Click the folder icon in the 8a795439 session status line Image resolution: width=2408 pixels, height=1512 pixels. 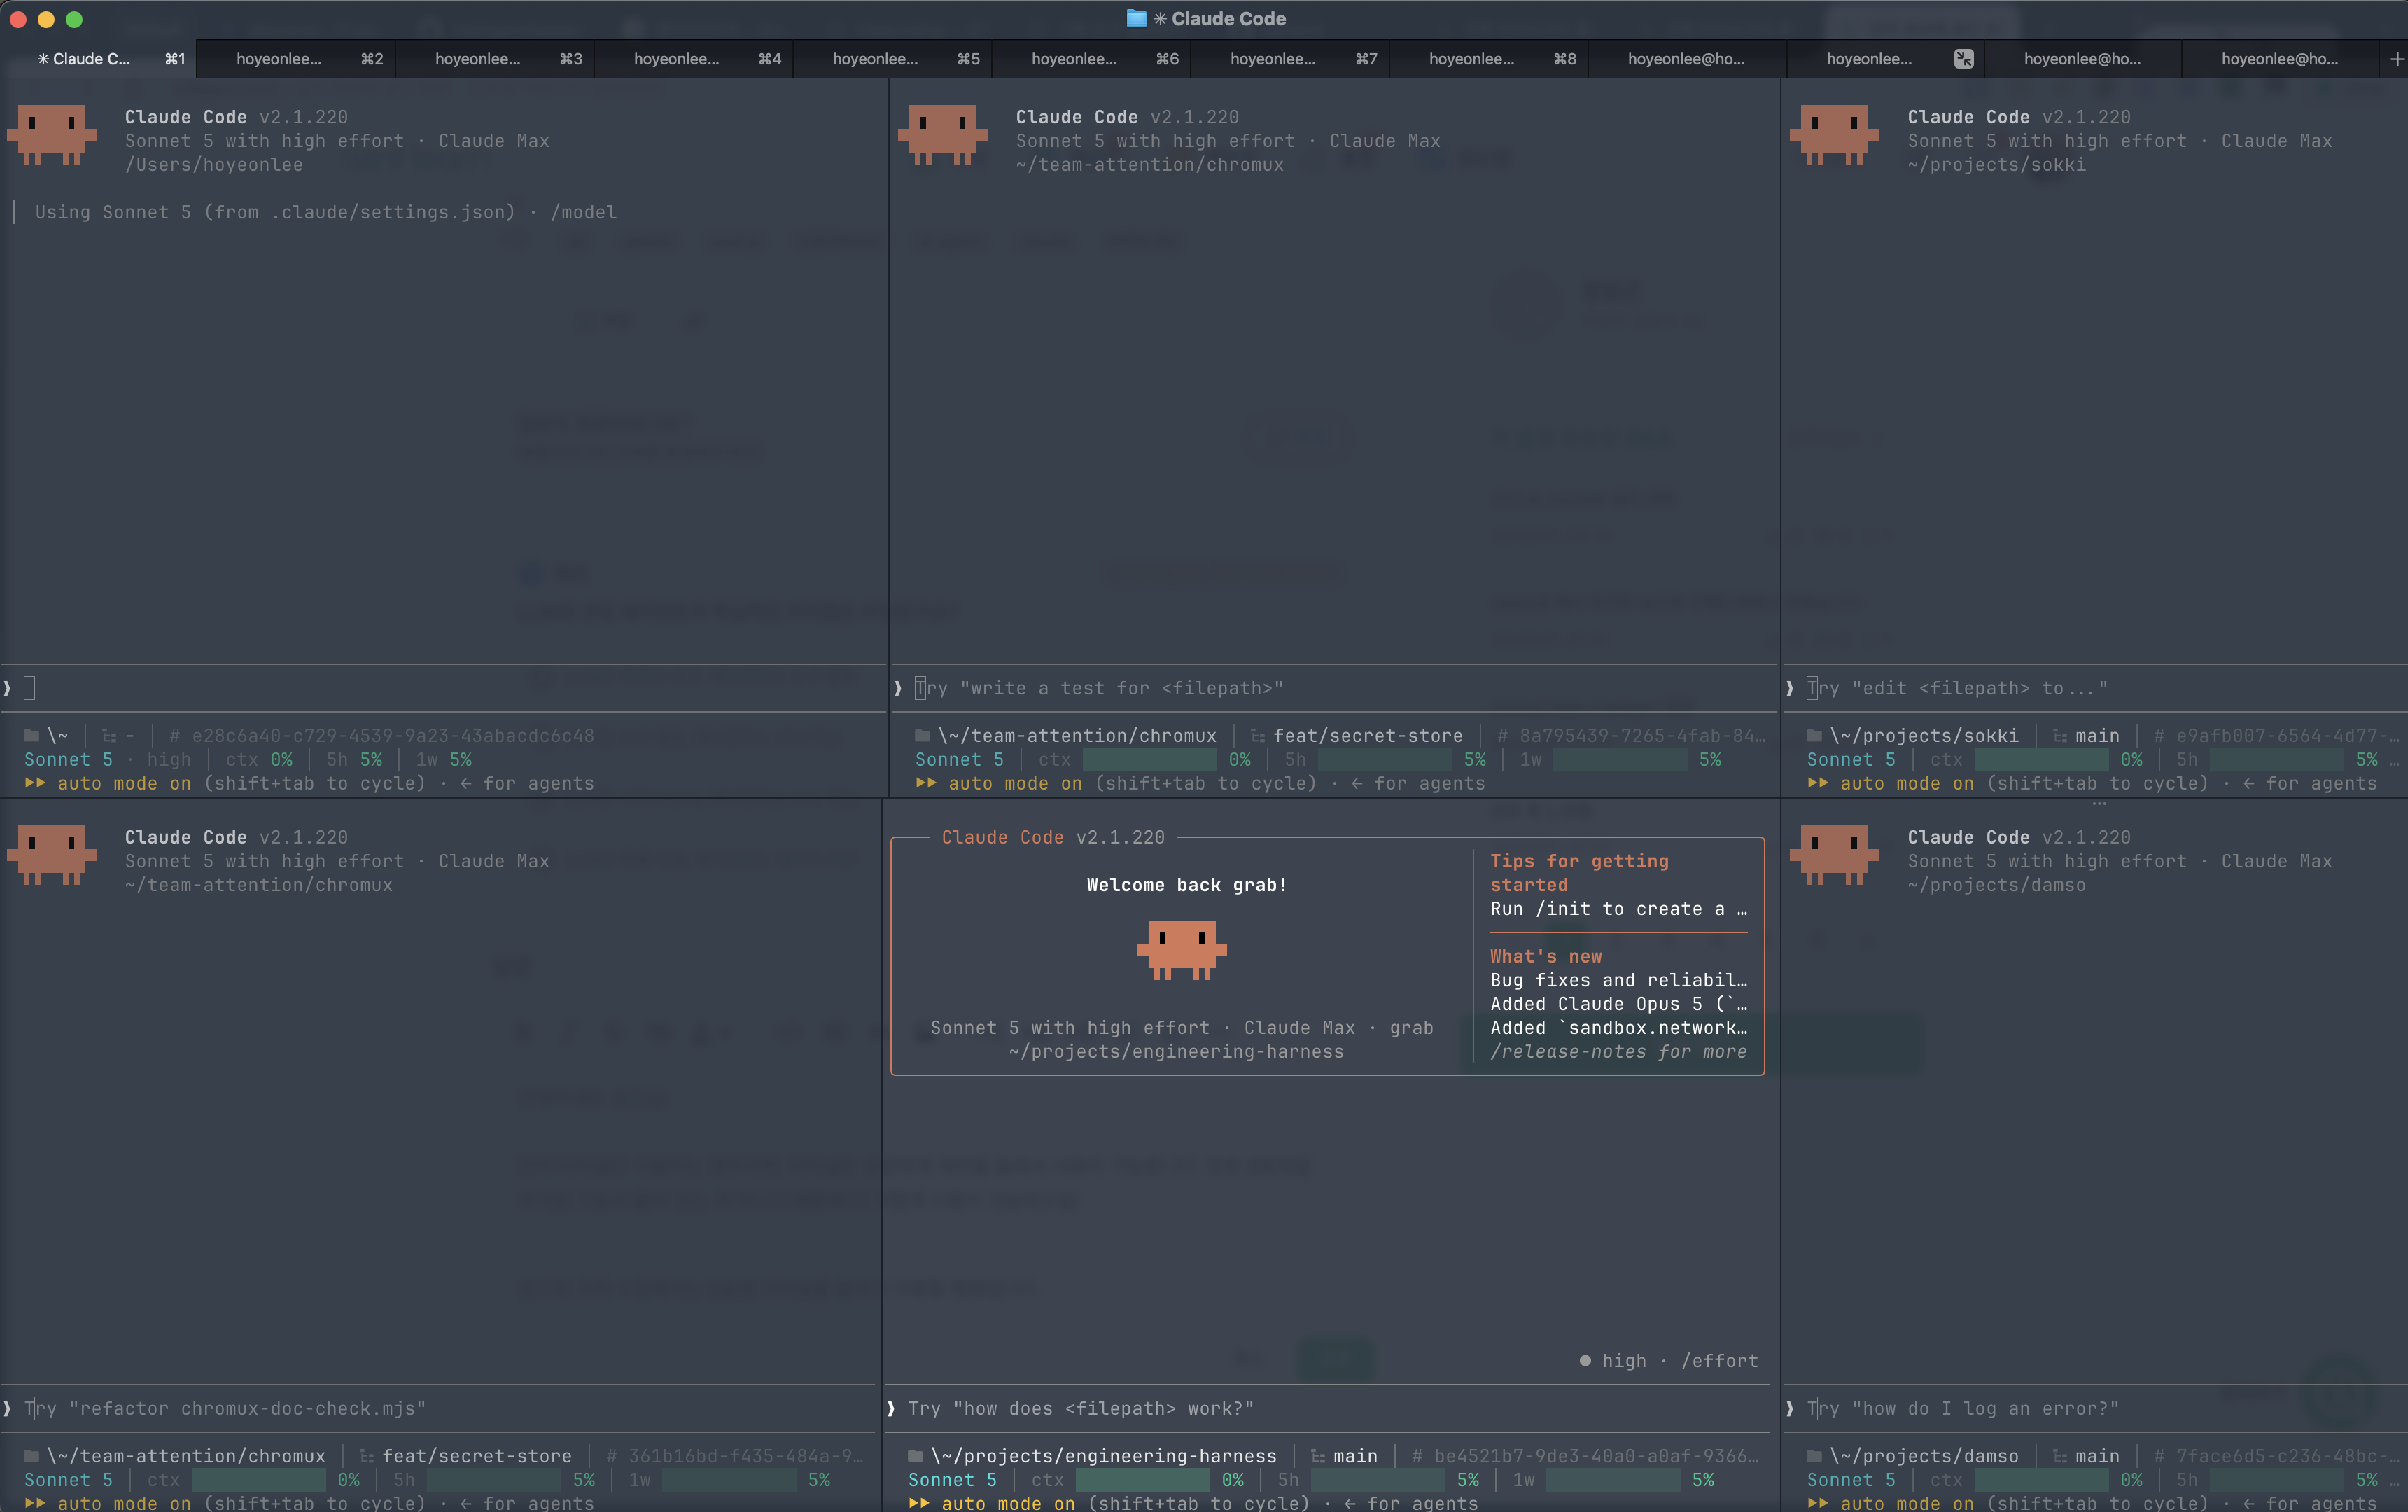(x=923, y=736)
